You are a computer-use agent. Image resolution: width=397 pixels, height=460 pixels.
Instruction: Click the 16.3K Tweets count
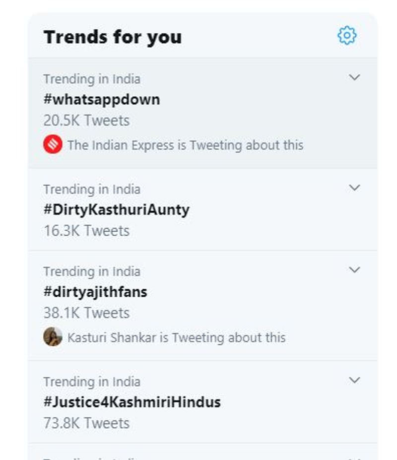[86, 231]
